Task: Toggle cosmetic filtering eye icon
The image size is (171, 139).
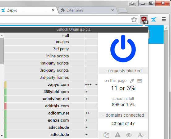Action: coord(129,135)
